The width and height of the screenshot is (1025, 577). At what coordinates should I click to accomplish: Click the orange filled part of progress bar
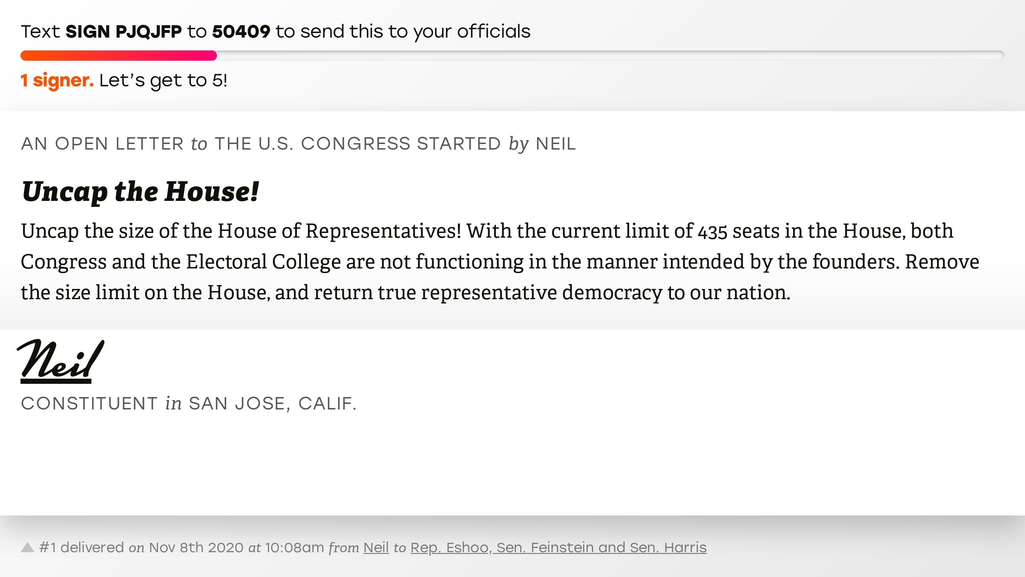pyautogui.click(x=119, y=56)
